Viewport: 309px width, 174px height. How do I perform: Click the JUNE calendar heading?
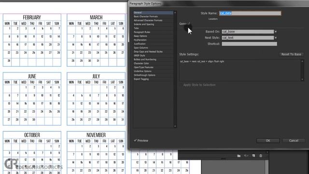[x=32, y=76]
